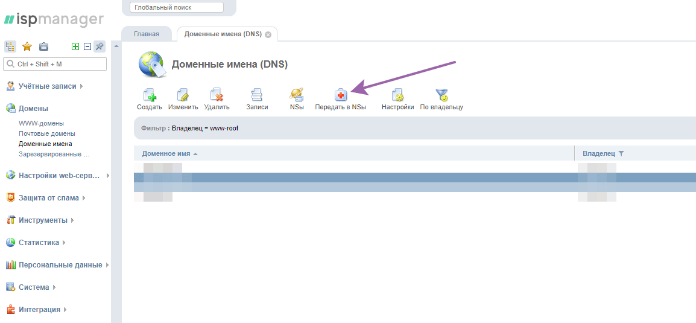Toggle the sidebar pin icon

[100, 46]
